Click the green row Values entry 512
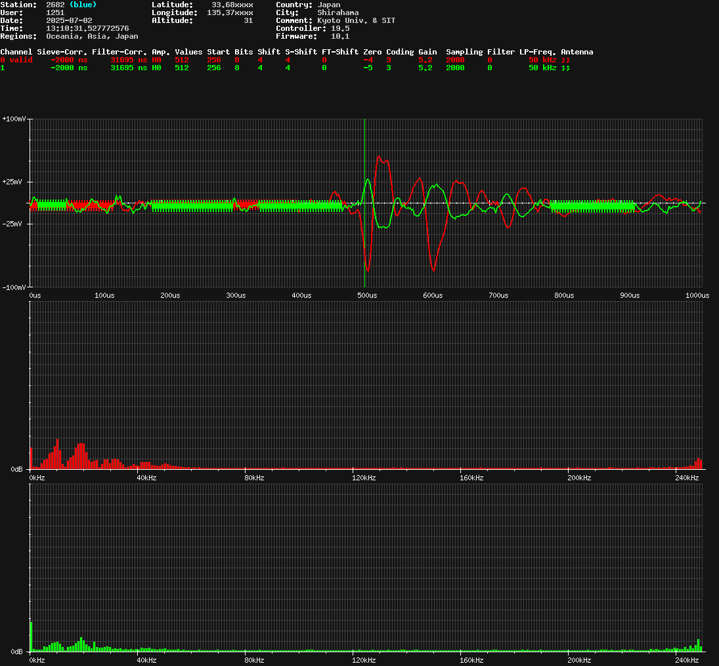719x666 pixels. pyautogui.click(x=182, y=68)
